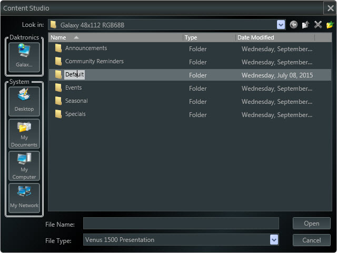This screenshot has height=253, width=337.
Task: Select the Seasonal folder name
Action: tap(76, 101)
